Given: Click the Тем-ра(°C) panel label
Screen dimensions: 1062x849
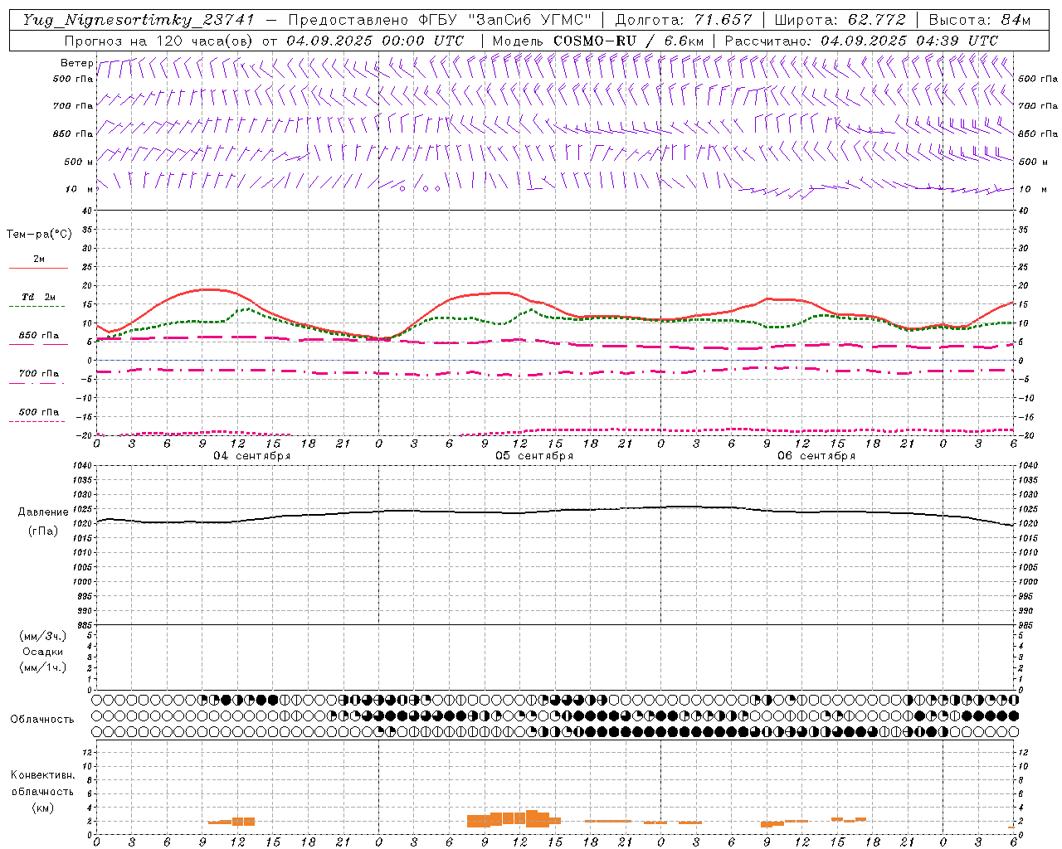Looking at the screenshot, I should [x=39, y=235].
